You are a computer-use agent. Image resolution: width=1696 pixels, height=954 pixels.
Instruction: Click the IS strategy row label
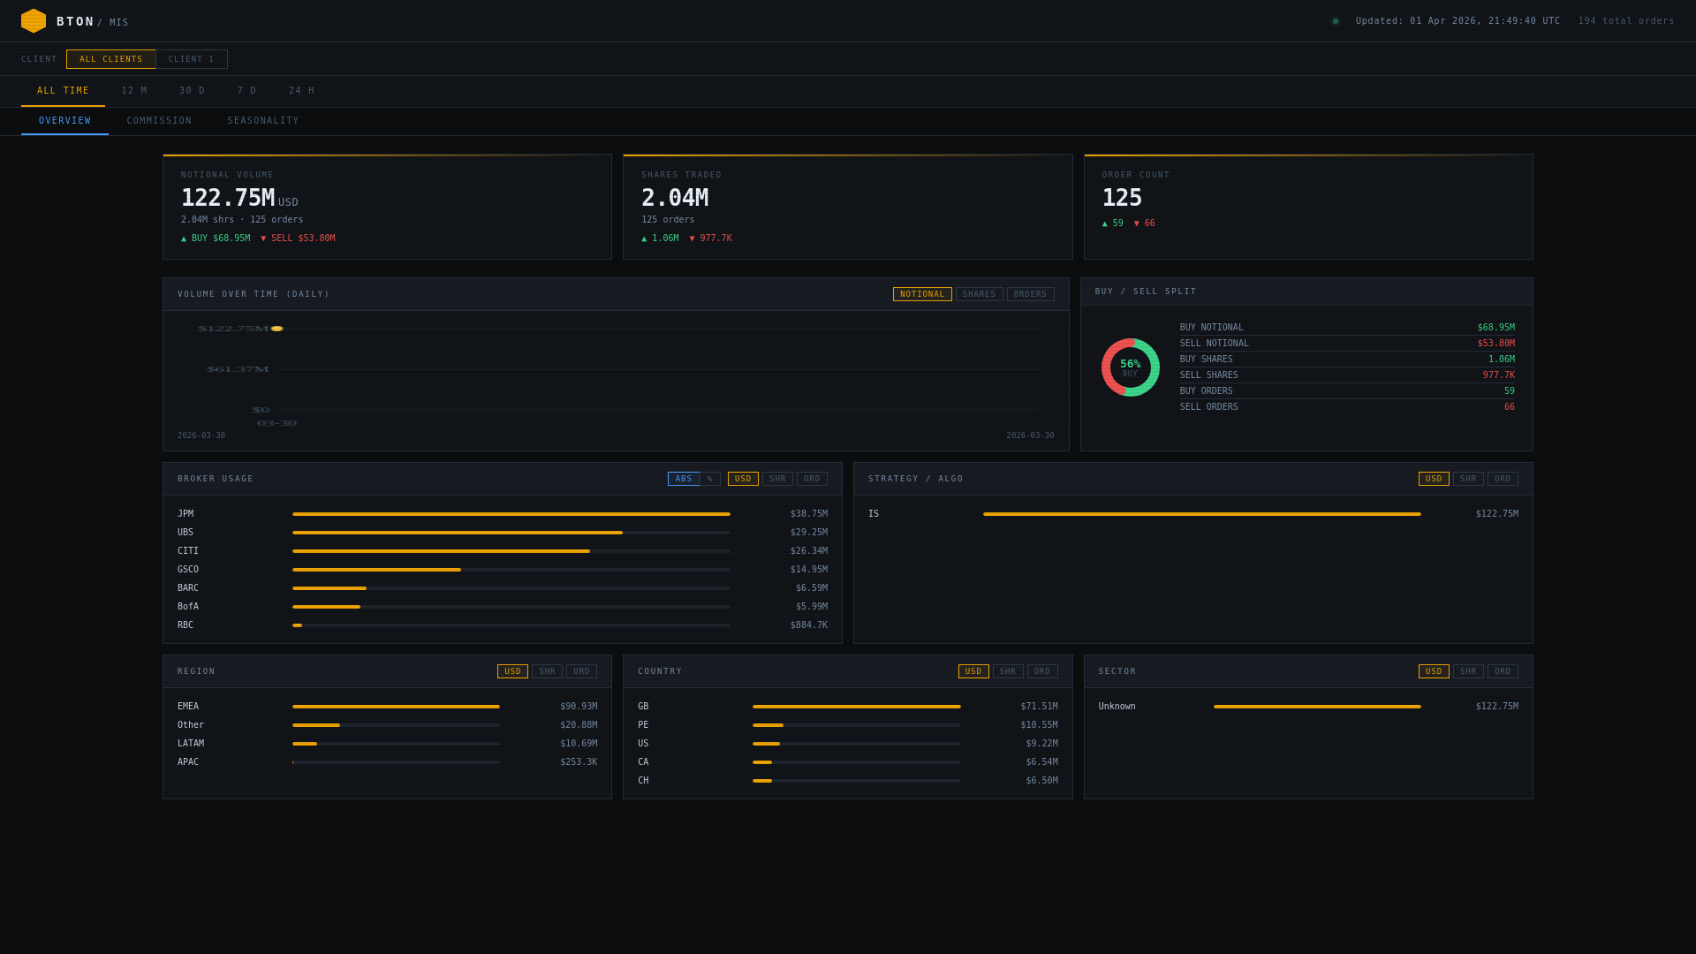click(874, 514)
